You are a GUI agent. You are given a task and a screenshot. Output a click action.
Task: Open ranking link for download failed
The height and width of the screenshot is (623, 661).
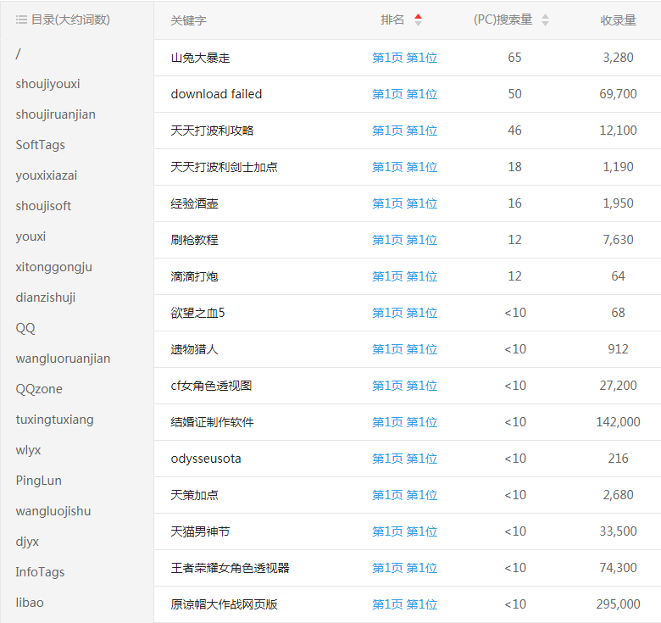coord(404,94)
